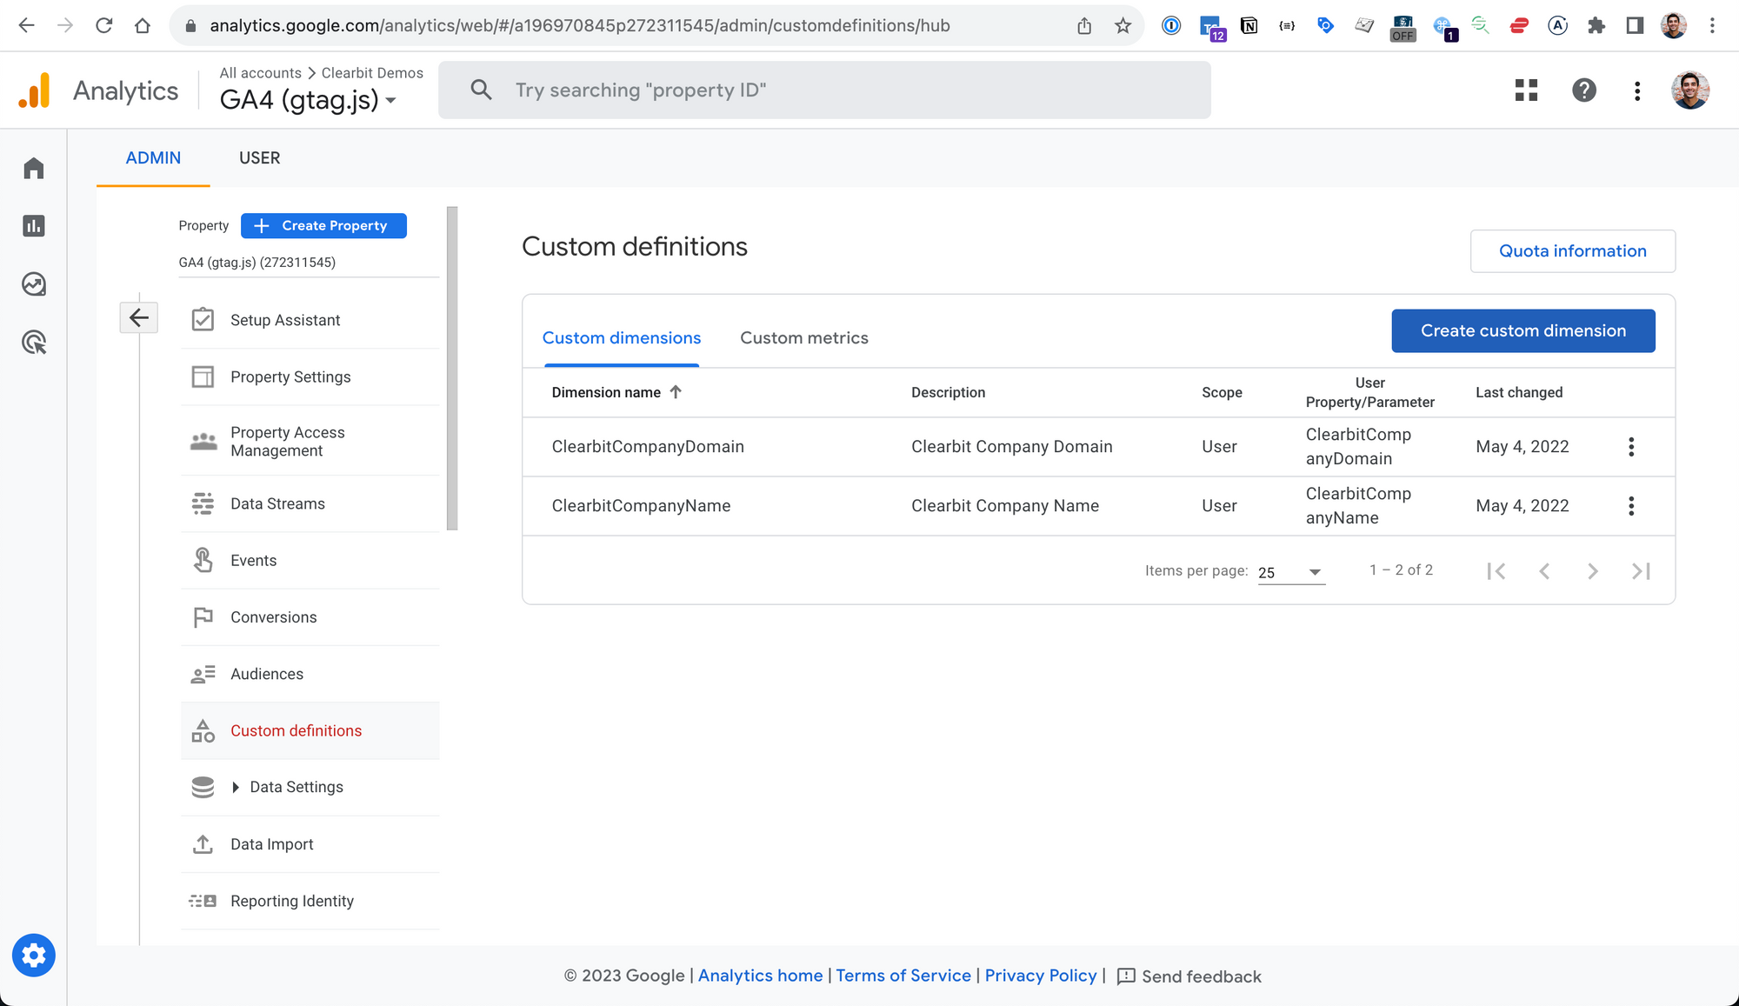Go to last page of table

(1641, 571)
